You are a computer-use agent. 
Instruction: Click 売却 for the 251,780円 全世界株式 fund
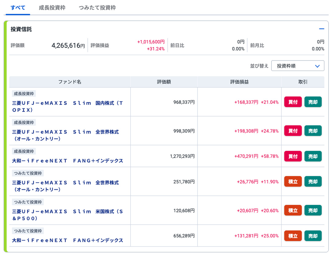[x=313, y=182]
